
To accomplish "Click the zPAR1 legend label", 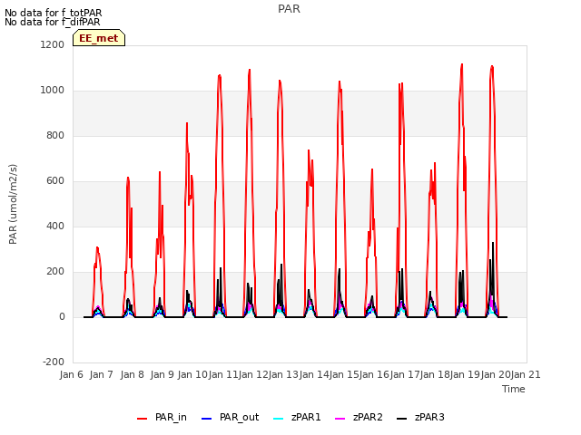I will (306, 417).
